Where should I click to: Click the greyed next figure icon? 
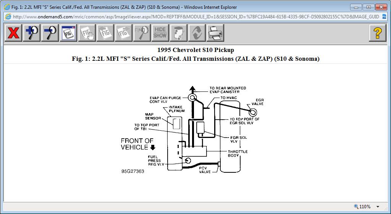click(x=123, y=33)
